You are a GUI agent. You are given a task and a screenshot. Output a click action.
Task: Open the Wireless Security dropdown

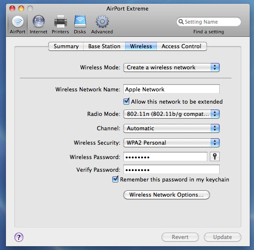(x=171, y=143)
